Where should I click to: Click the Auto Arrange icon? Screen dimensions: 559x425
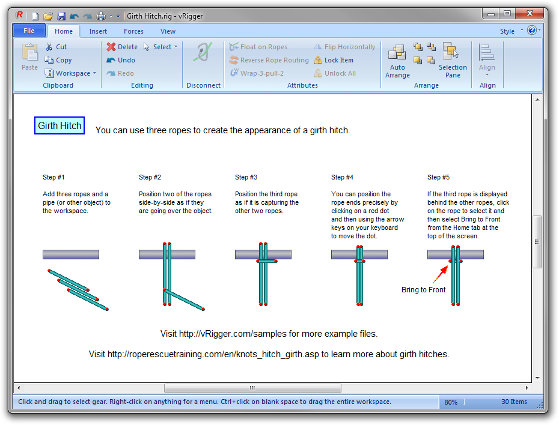(x=397, y=61)
